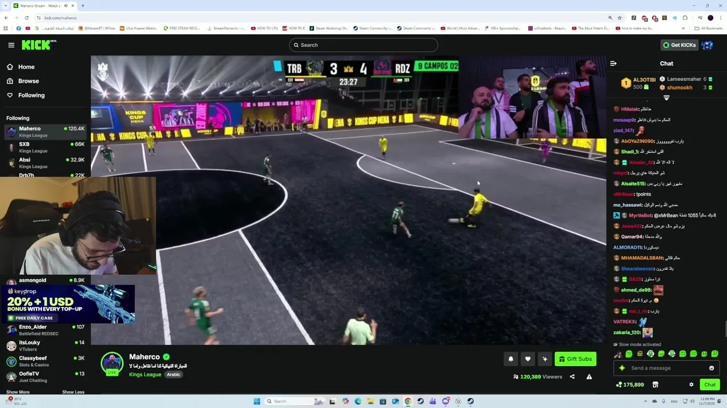Click browser back arrow

(x=6, y=18)
